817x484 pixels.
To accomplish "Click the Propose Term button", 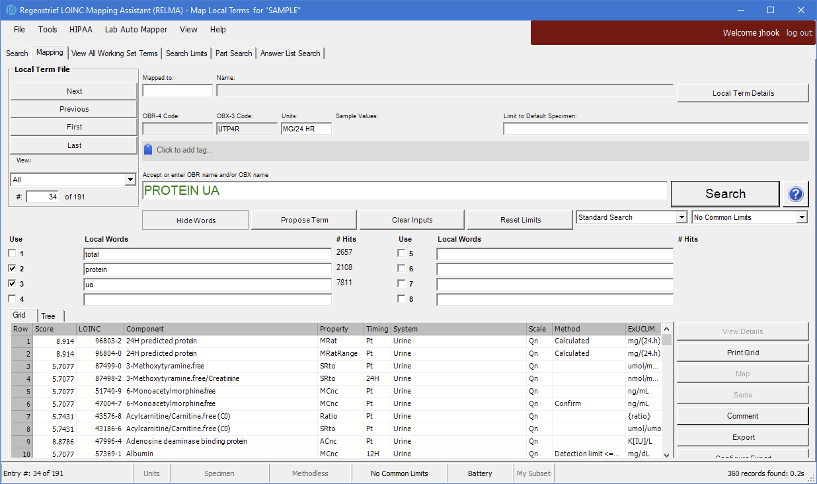I will pyautogui.click(x=304, y=220).
